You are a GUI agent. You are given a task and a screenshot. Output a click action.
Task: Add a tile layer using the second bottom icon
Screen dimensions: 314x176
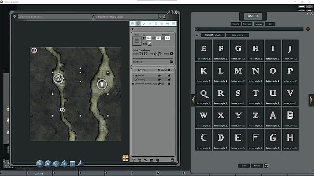140,160
